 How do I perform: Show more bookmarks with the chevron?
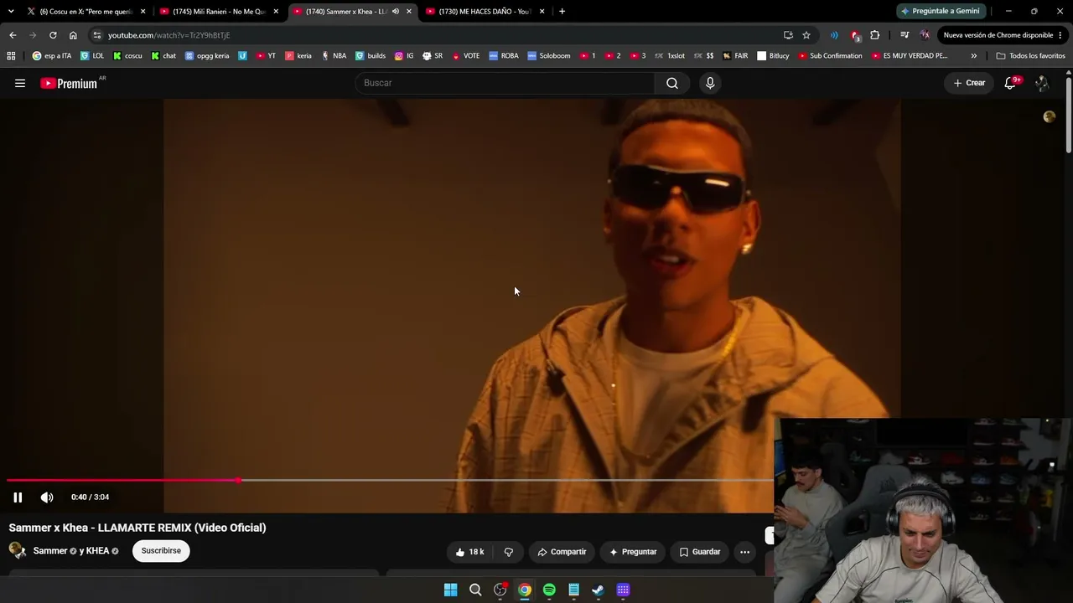pos(973,56)
